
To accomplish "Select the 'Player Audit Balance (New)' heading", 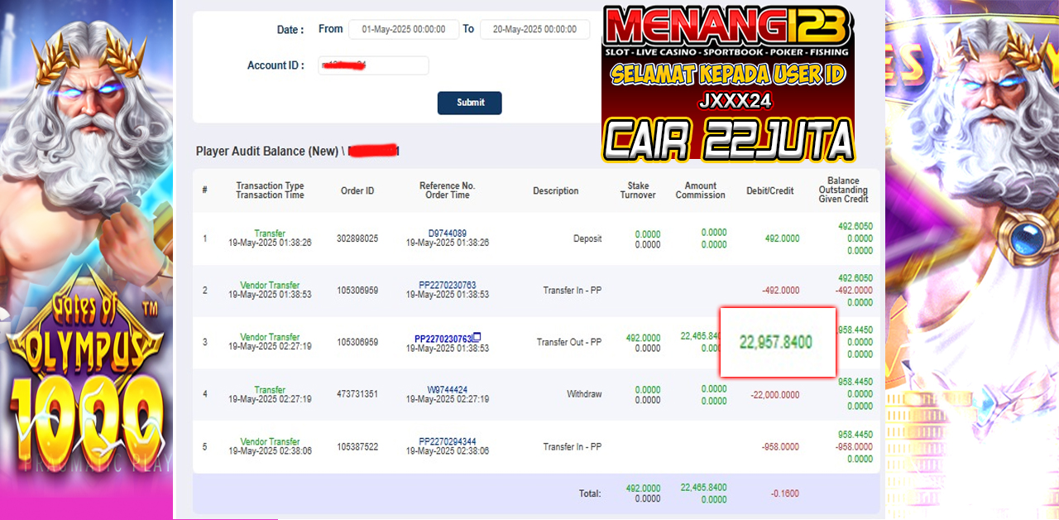I will tap(267, 152).
